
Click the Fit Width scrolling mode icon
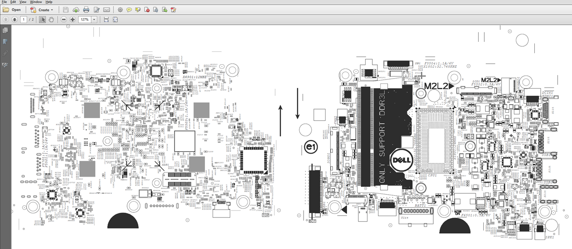click(106, 20)
